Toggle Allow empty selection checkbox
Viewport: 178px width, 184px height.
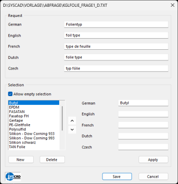(x=10, y=94)
